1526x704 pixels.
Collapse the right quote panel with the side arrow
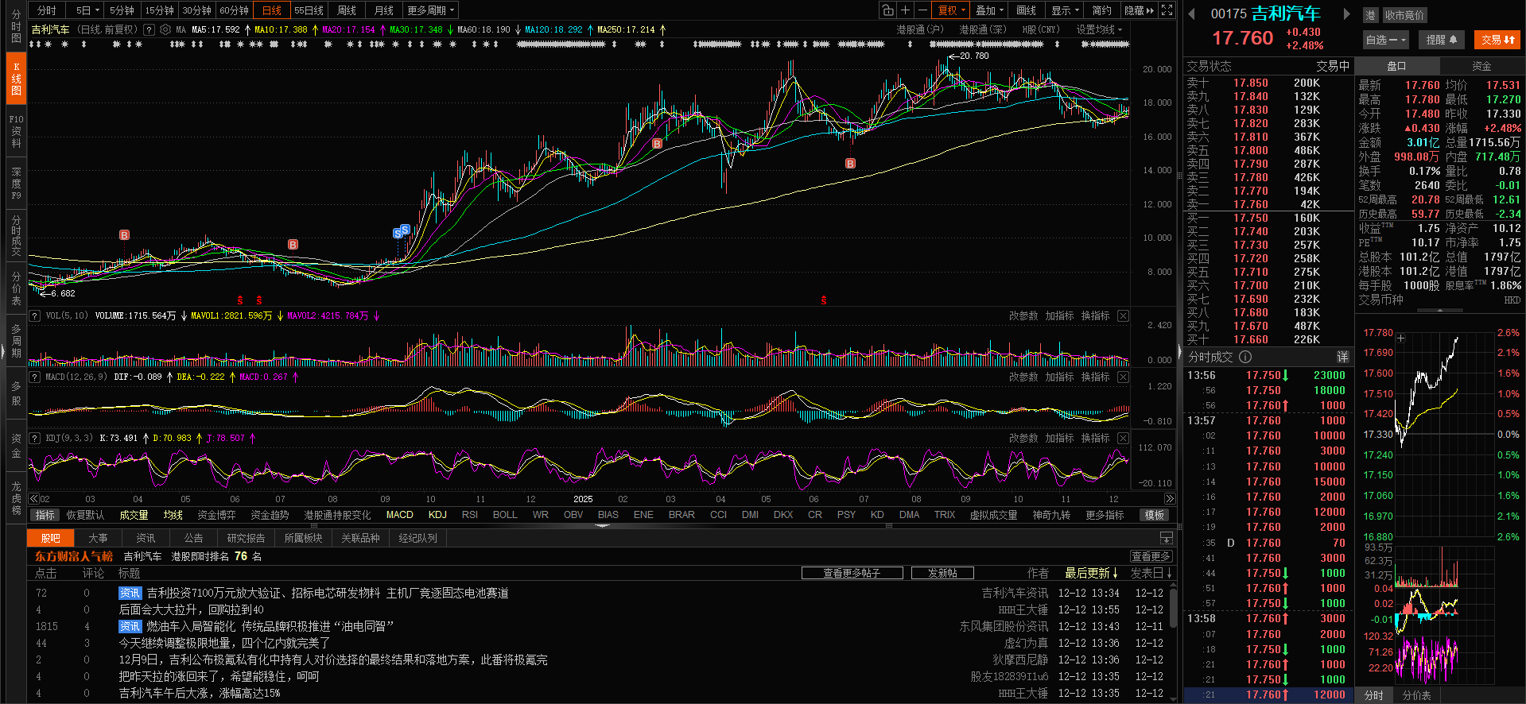coord(1179,351)
